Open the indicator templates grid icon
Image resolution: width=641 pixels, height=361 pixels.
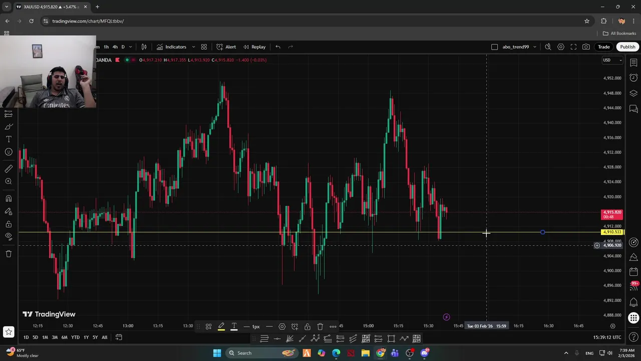204,47
